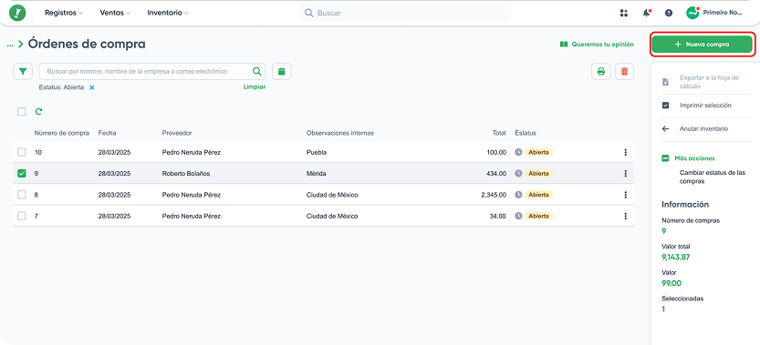Check the box for order 7
The image size is (760, 345).
point(22,216)
